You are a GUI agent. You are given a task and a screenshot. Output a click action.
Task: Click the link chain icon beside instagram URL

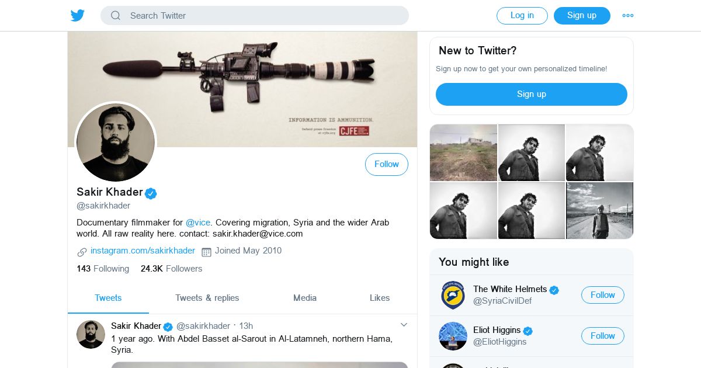82,252
